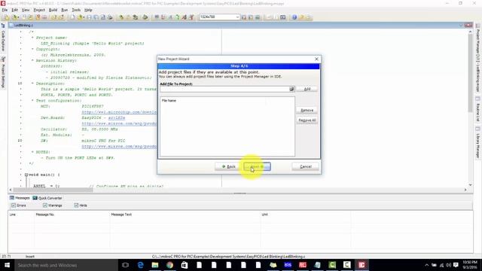Click the blank-page New File toolbar icon
This screenshot has width=482, height=271.
click(72, 17)
